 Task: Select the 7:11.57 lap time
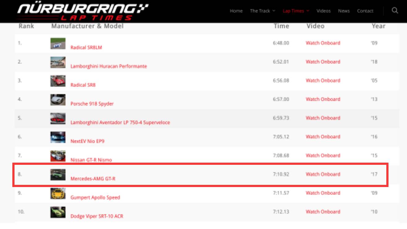coord(281,193)
